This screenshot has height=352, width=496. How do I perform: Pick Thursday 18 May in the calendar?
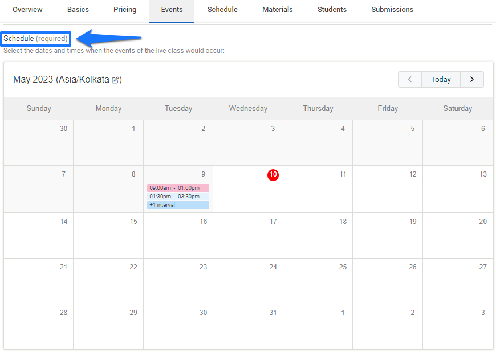pos(318,235)
